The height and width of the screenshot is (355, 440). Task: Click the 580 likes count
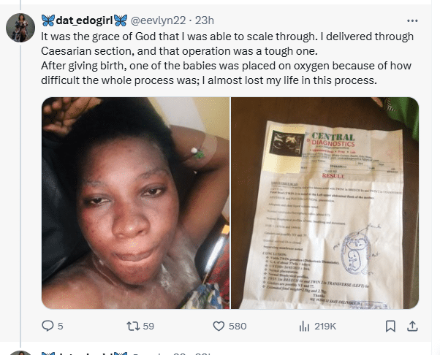[238, 326]
